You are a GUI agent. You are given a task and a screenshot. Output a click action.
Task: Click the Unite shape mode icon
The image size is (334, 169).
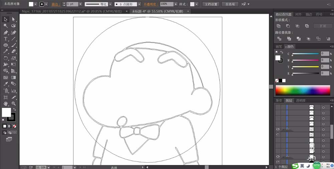279,26
